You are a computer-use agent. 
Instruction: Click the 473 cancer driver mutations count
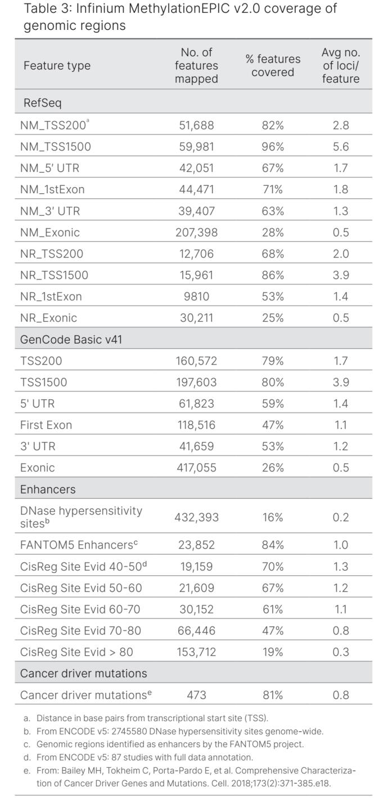196,695
